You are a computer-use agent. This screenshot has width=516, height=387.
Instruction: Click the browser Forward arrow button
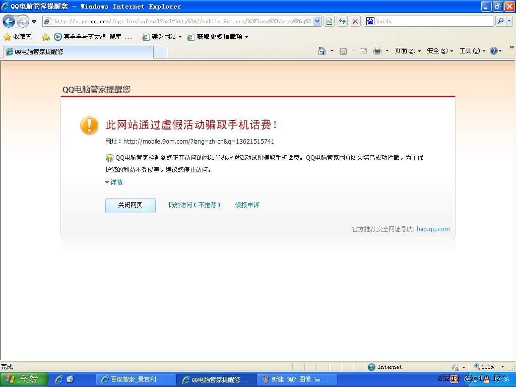23,21
